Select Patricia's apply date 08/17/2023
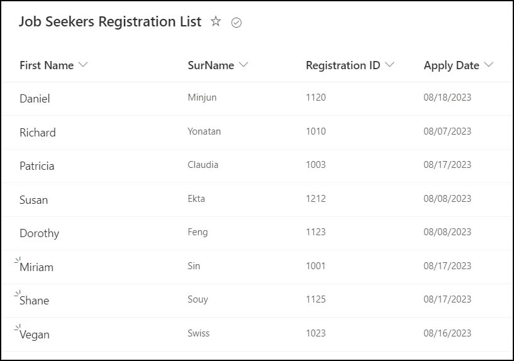This screenshot has width=514, height=361. point(447,164)
